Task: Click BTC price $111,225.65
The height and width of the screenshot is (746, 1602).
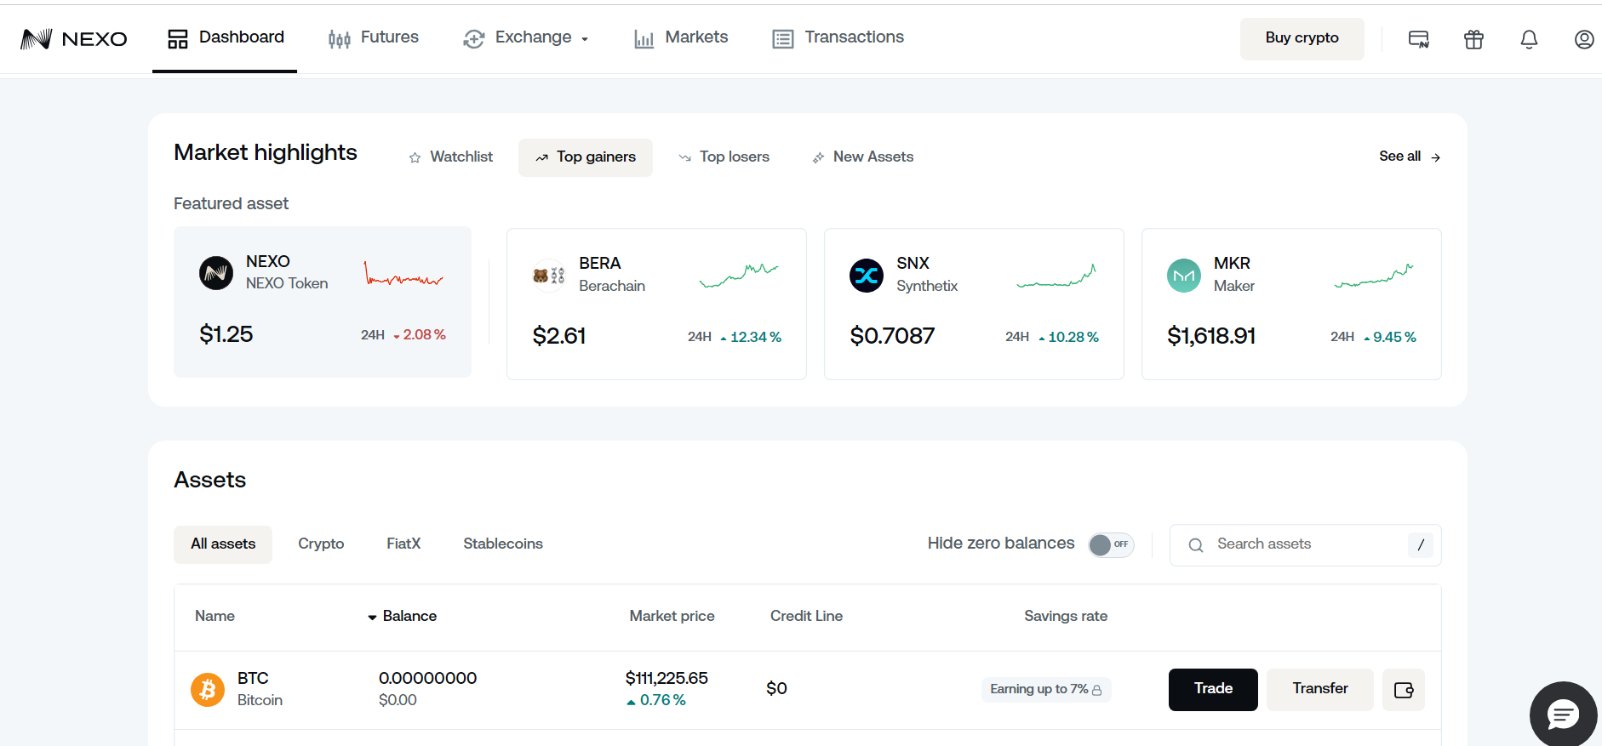Action: tap(667, 679)
